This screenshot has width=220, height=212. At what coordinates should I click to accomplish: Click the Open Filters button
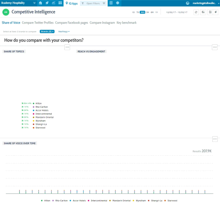93,3
